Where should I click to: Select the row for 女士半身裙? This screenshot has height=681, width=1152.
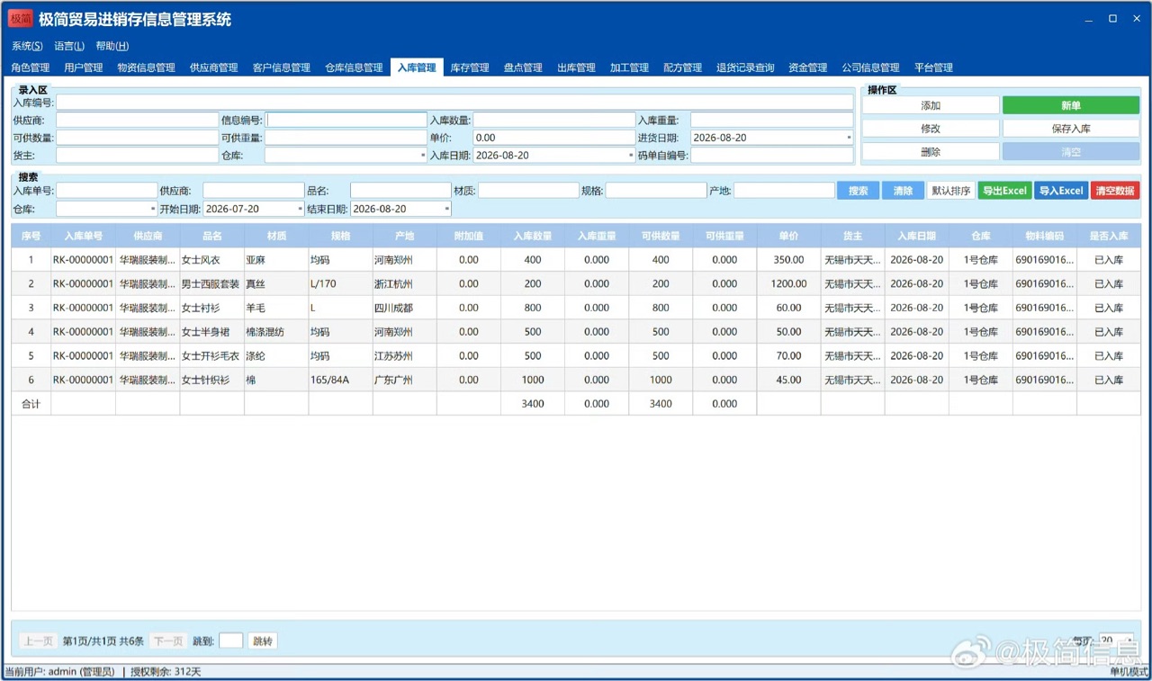pos(576,332)
